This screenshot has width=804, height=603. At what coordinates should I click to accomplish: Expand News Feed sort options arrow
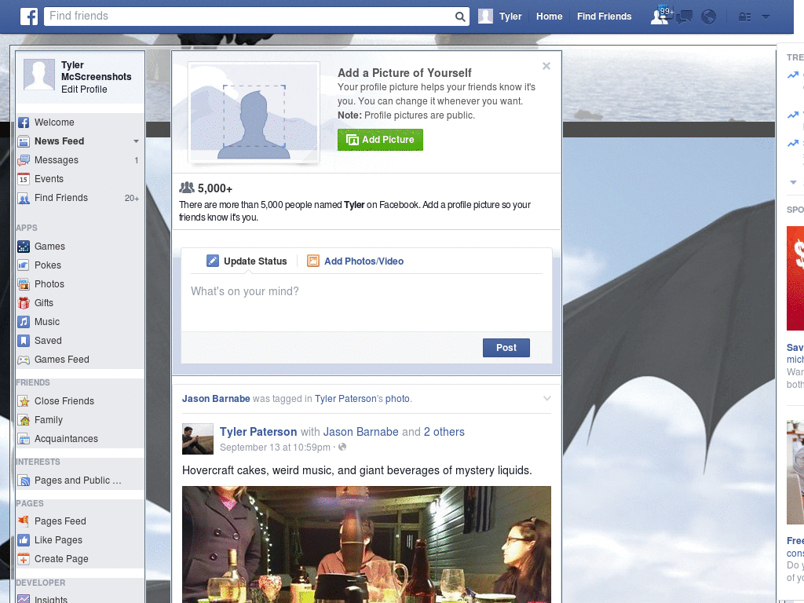coord(136,141)
